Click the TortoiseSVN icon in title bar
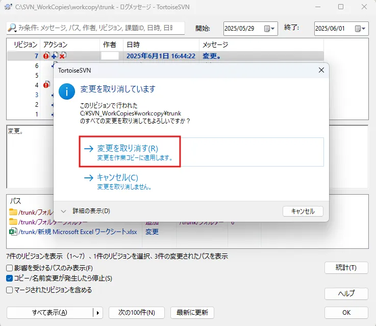 click(x=8, y=7)
